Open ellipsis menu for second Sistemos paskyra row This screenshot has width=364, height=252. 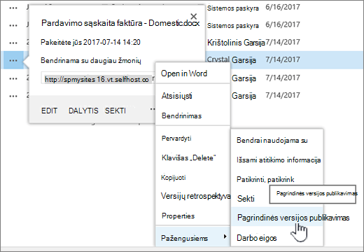click(x=13, y=25)
